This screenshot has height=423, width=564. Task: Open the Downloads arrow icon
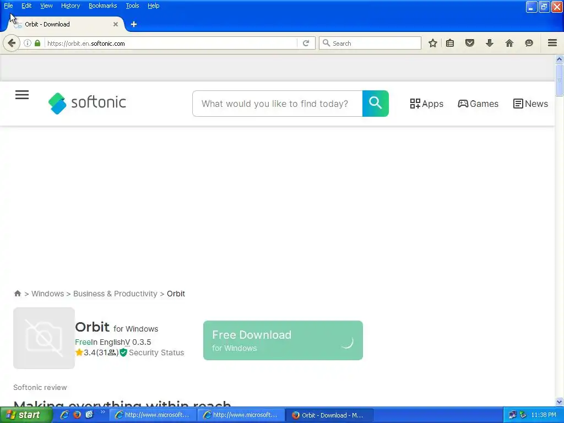490,43
